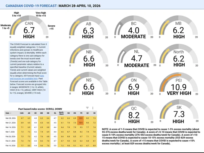Sort the table by the CAN column header
Screen dimensions: 204x153
pos(22,113)
